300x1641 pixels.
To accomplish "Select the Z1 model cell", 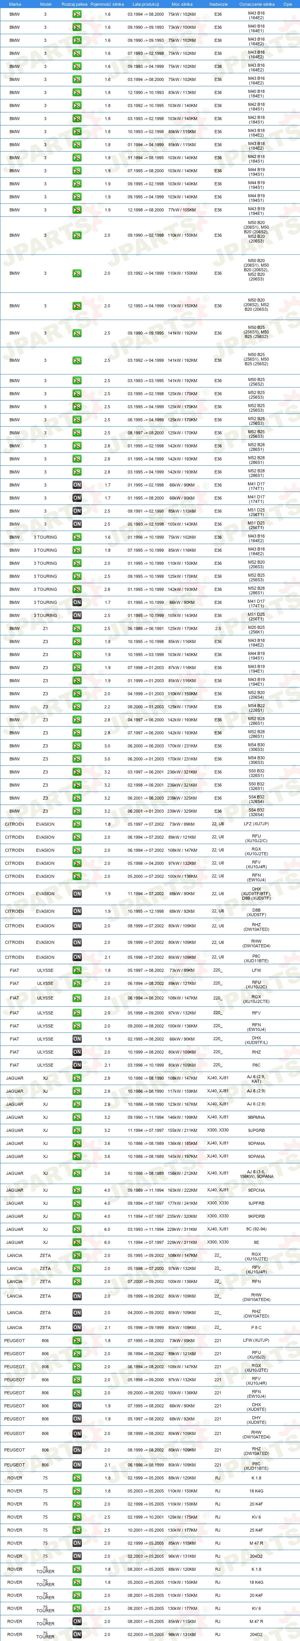I will coord(45,628).
